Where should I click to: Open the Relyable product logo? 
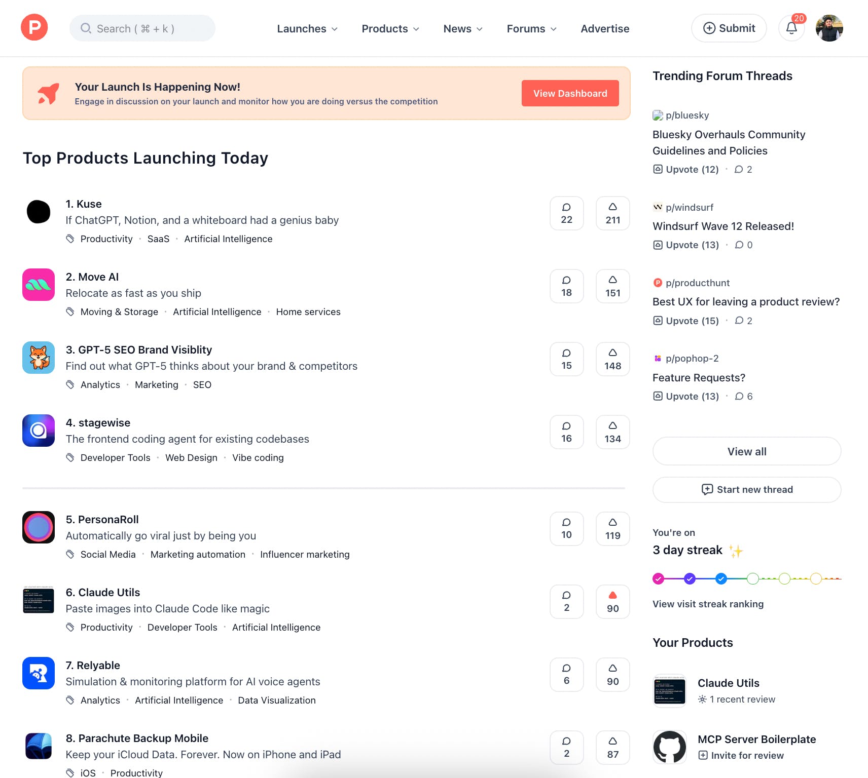coord(39,673)
